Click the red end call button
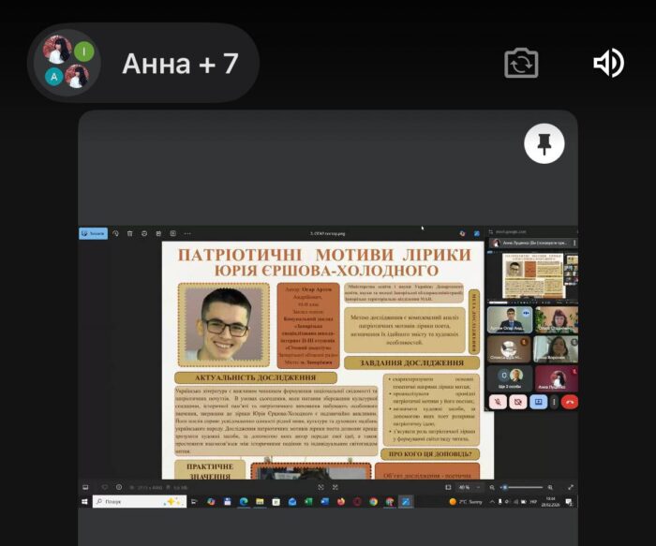 coord(570,402)
